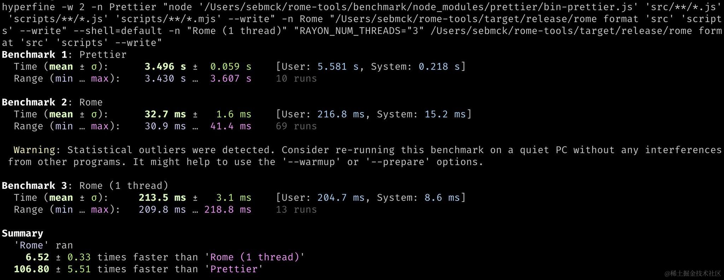
Task: Select max value '218.8 ms'
Action: 228,210
